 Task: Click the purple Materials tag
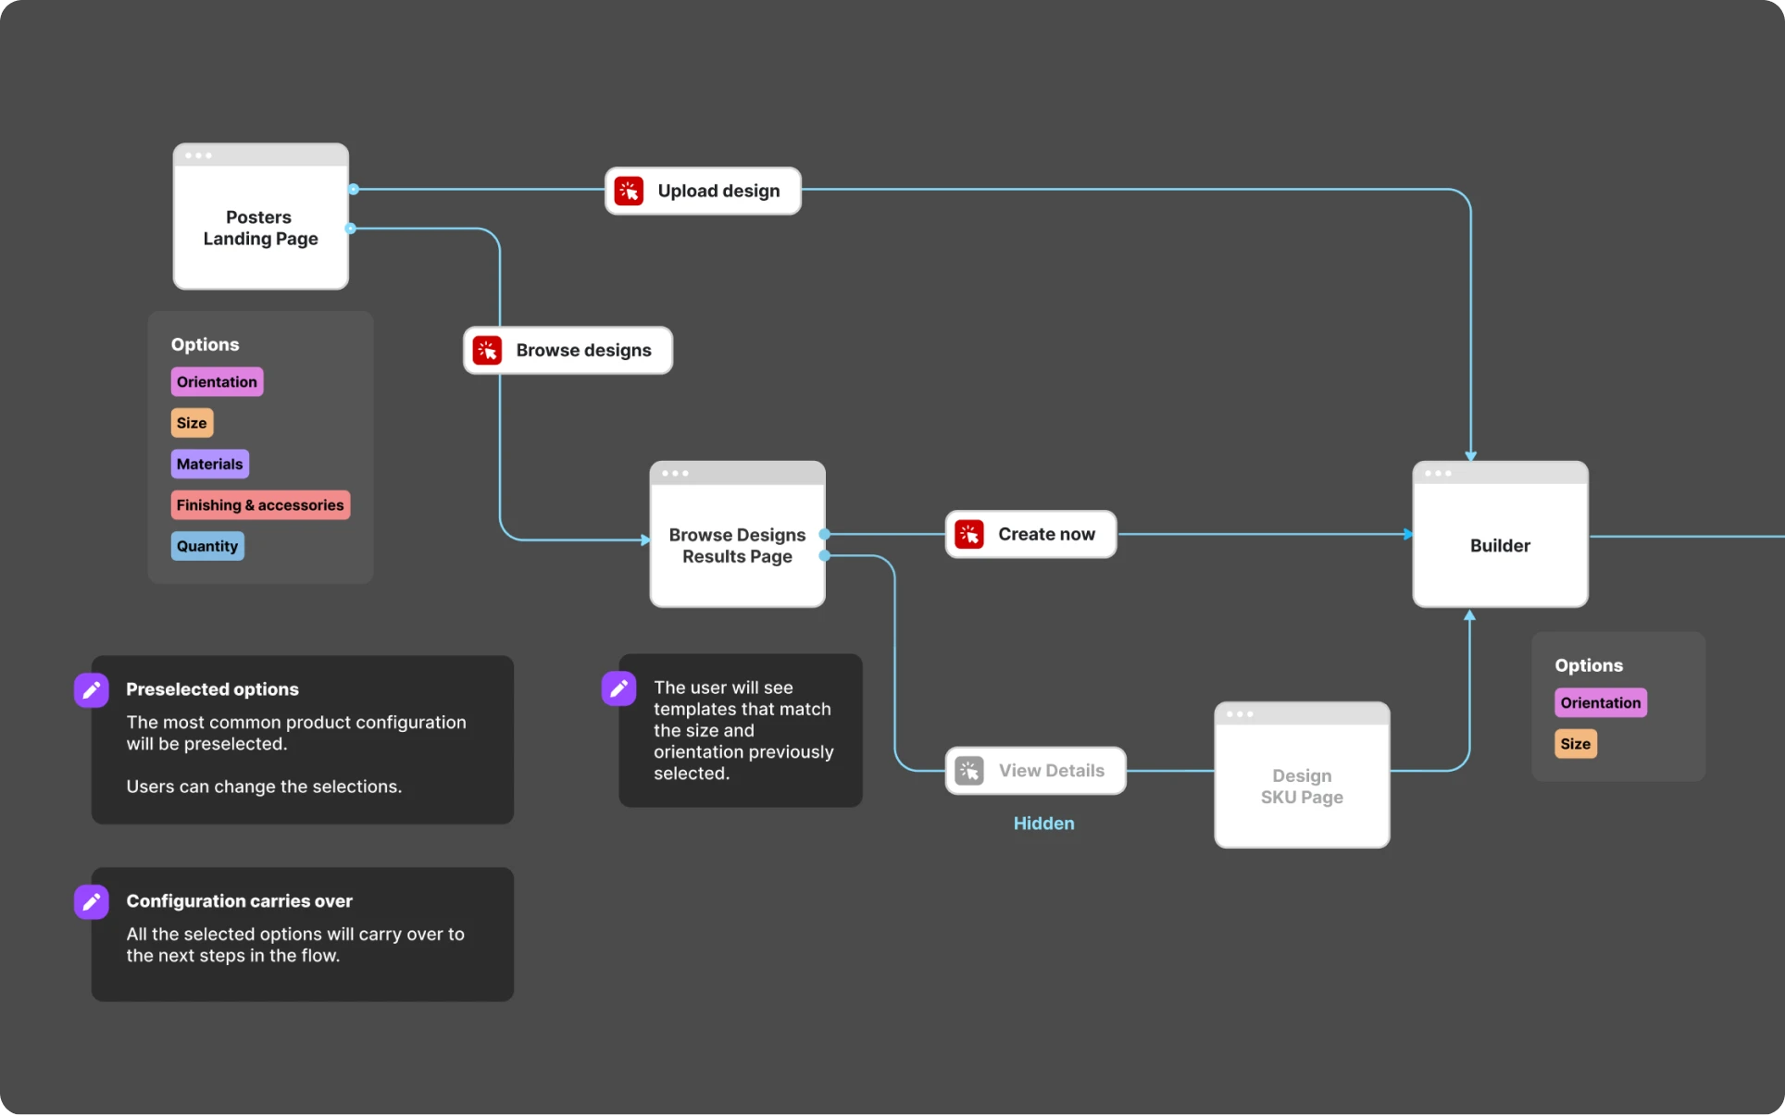(x=209, y=464)
